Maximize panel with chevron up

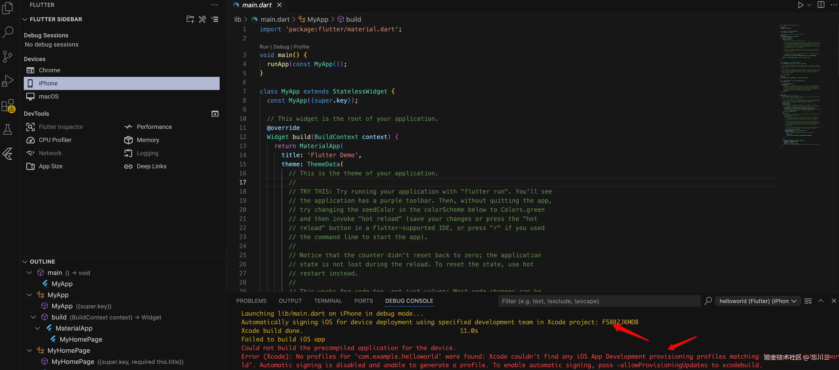pos(821,301)
